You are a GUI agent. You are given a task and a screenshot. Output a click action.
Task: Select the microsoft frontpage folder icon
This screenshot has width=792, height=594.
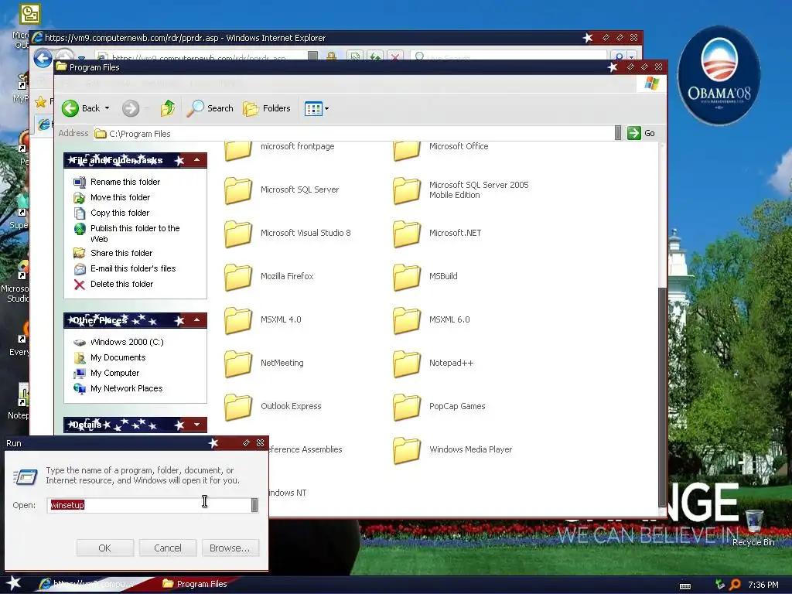point(238,151)
